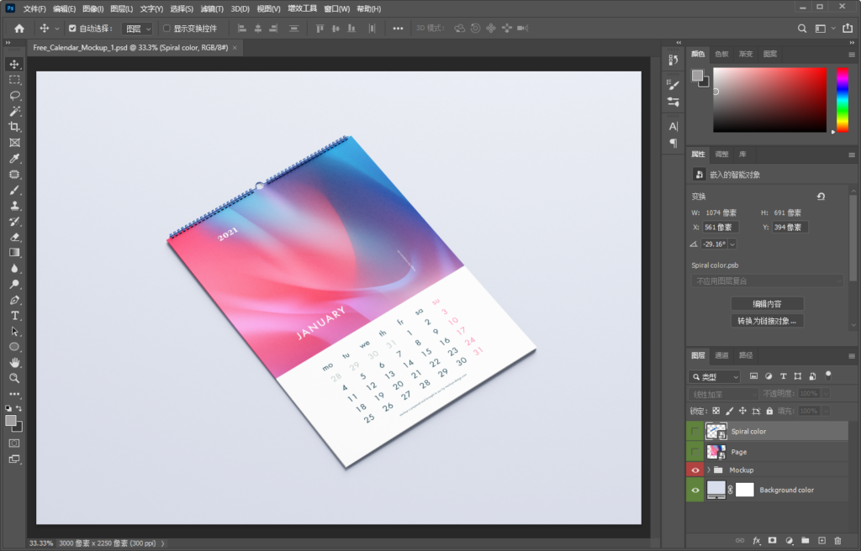Select the Zoom tool
The width and height of the screenshot is (861, 551).
15,378
